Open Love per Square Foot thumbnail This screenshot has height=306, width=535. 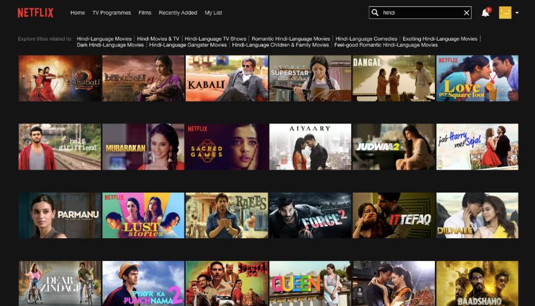point(477,78)
